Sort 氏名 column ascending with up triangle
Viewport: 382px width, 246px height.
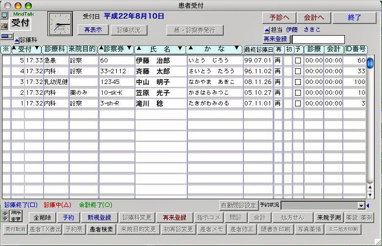[x=139, y=48]
